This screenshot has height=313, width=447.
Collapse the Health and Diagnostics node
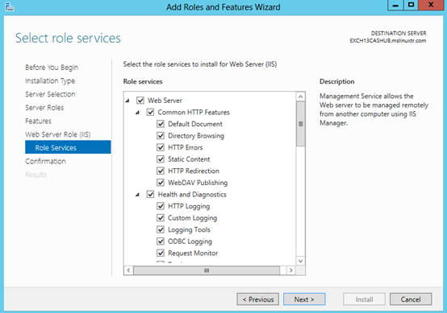tap(138, 195)
